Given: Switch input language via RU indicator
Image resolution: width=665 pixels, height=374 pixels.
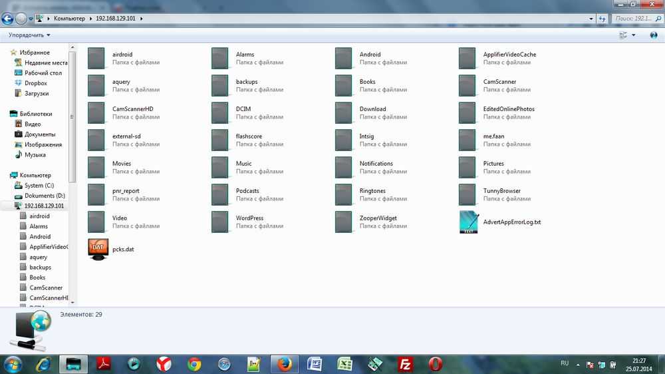Looking at the screenshot, I should pyautogui.click(x=565, y=363).
